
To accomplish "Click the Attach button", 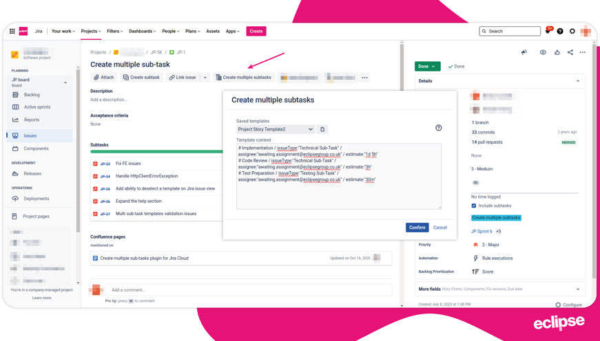I will coord(104,78).
